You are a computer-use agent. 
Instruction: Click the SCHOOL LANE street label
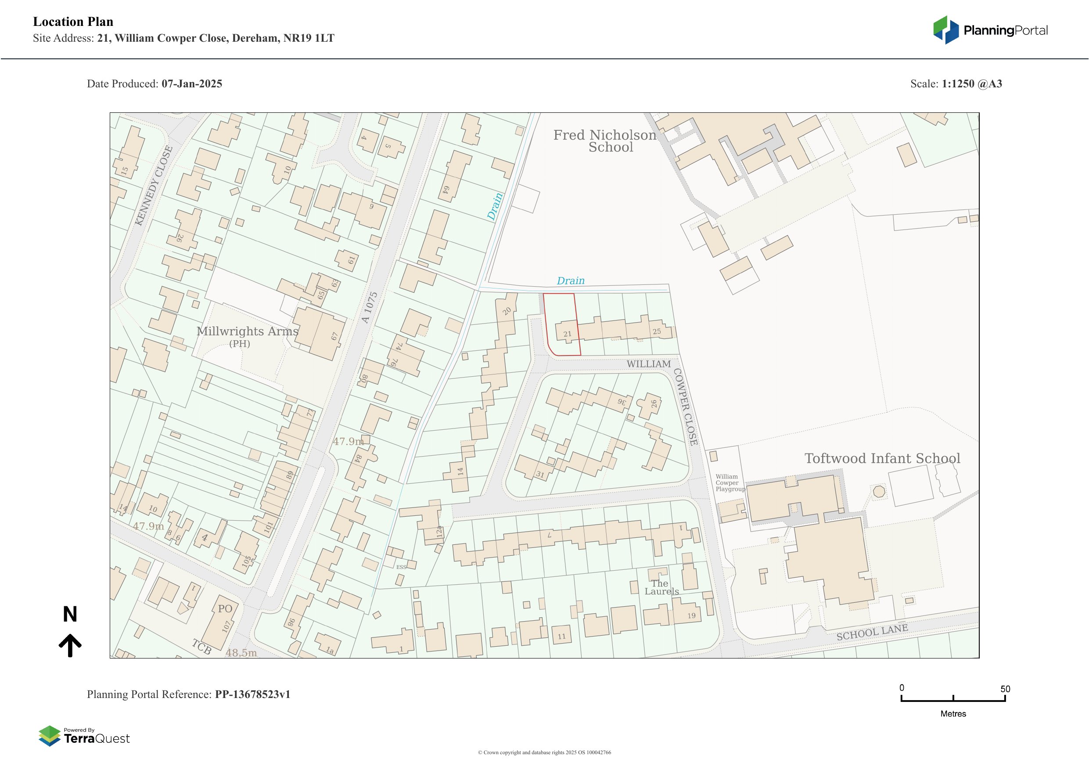(x=872, y=633)
